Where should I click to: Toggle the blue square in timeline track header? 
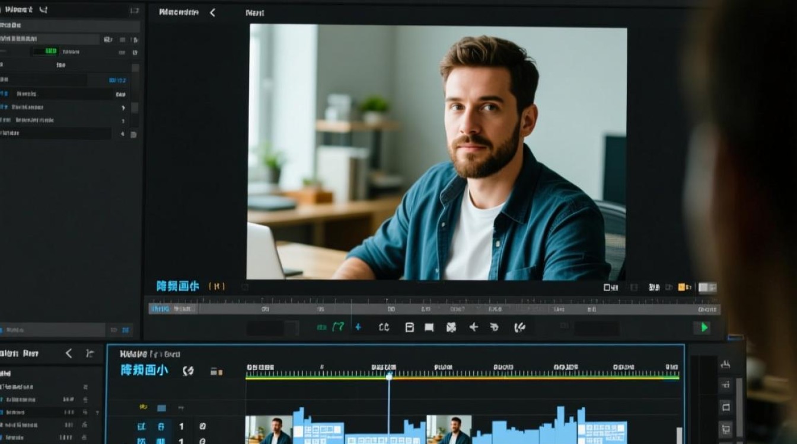point(161,408)
